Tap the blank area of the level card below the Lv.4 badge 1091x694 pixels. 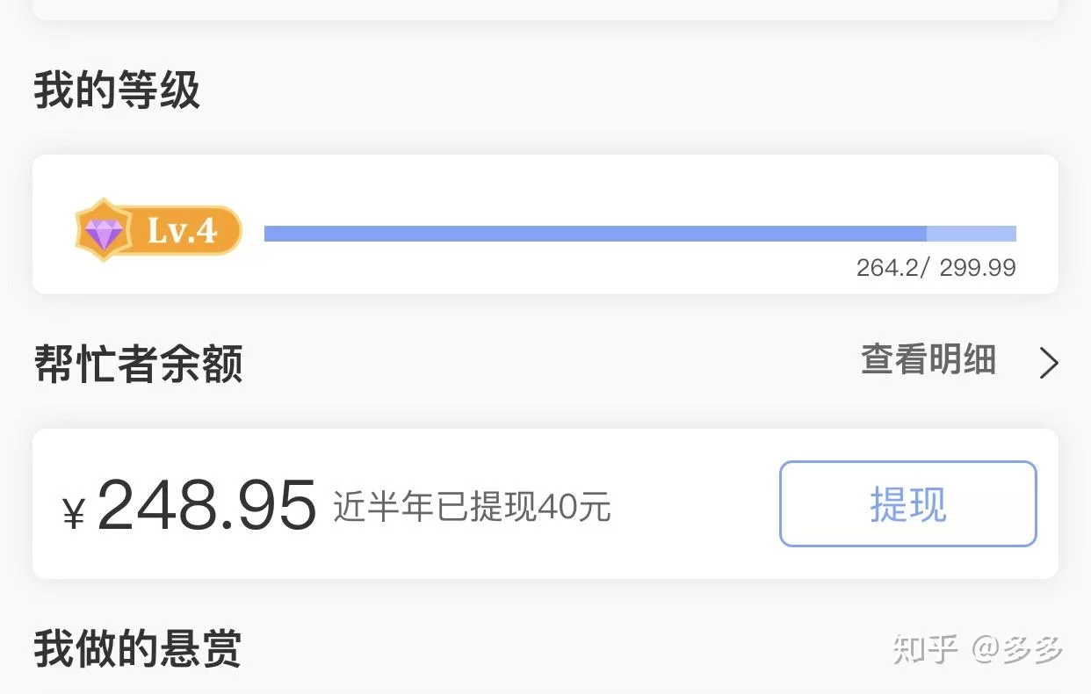158,277
